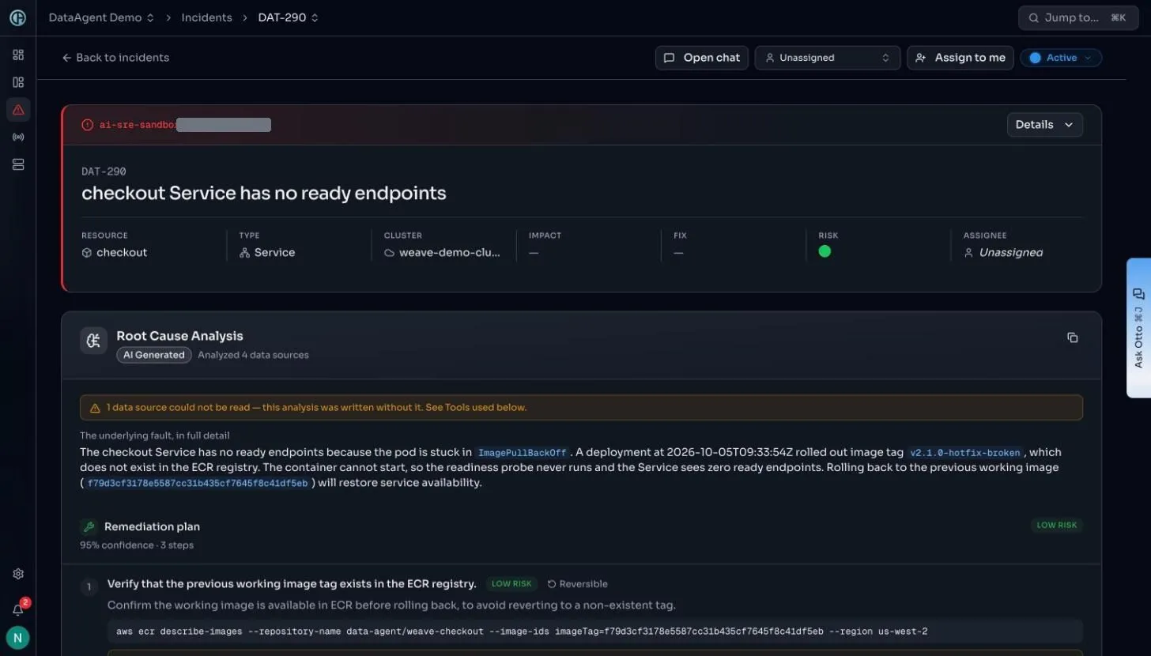Click 'Analyzed 4 data sources' text

click(x=253, y=355)
